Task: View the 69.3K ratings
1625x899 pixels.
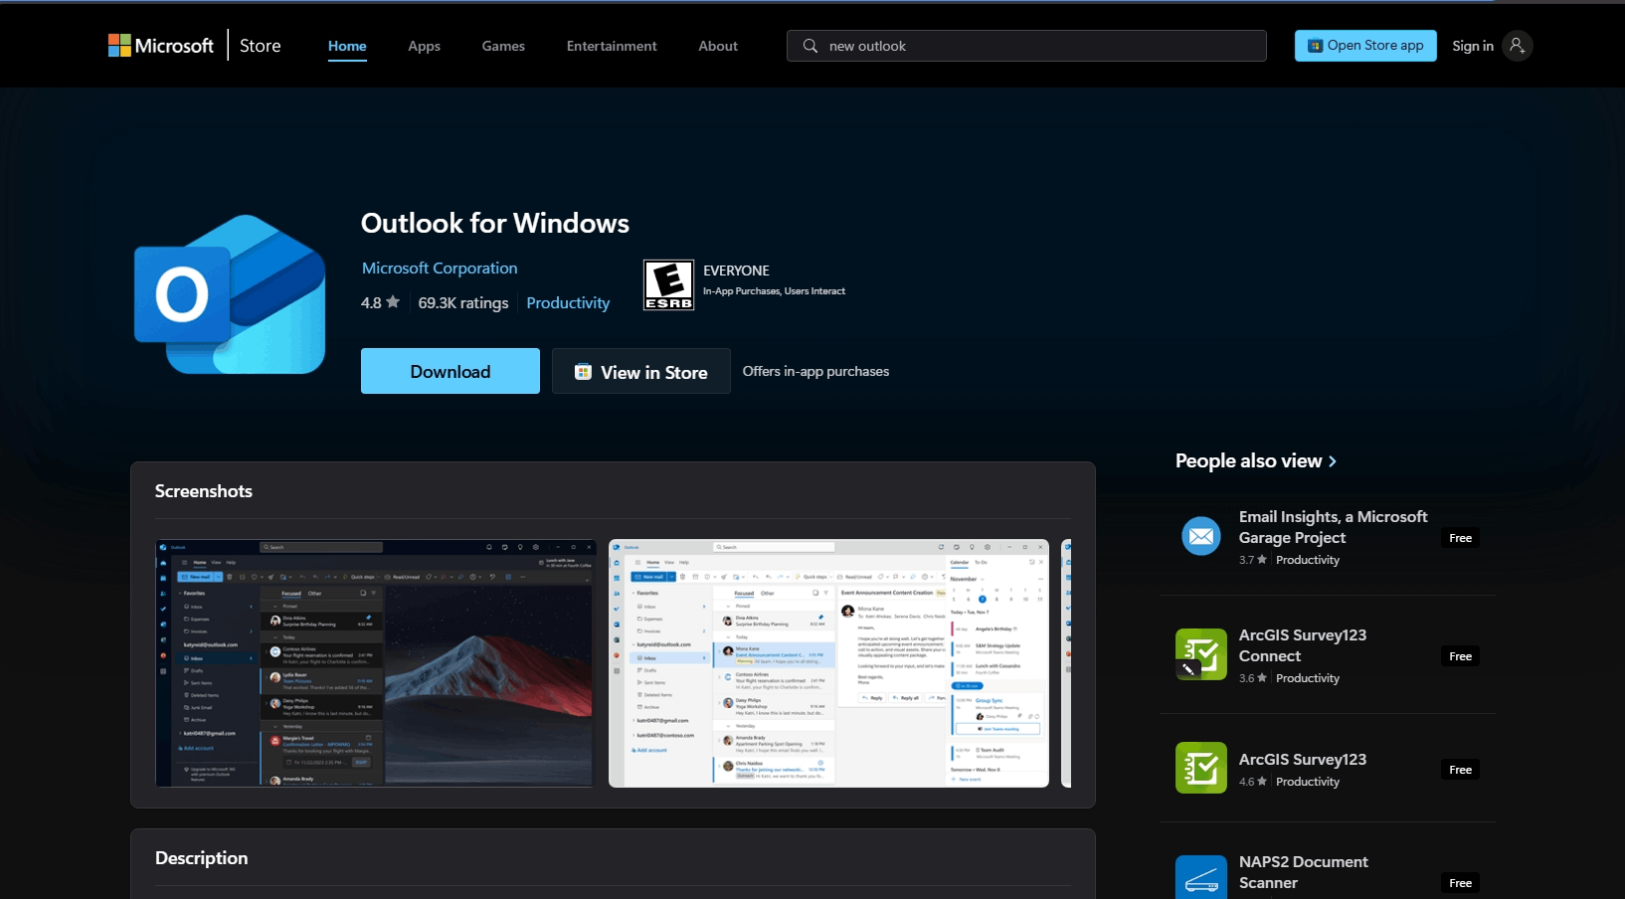Action: [463, 303]
